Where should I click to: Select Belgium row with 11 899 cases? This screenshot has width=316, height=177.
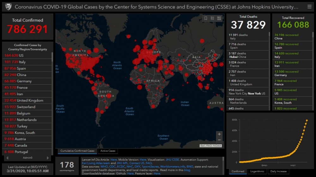pyautogui.click(x=27, y=114)
